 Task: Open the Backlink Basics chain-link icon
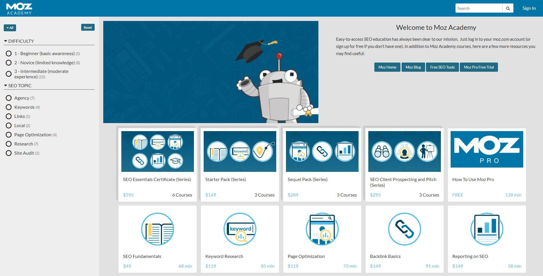click(x=404, y=229)
